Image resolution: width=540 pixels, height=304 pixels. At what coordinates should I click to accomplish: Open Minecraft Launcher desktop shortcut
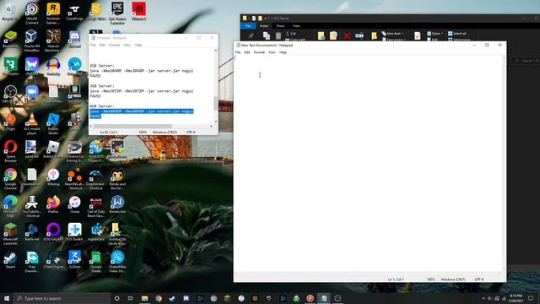(x=10, y=234)
